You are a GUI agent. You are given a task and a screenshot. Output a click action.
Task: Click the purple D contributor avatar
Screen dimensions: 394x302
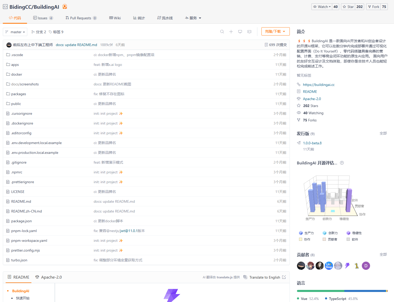coord(366,266)
